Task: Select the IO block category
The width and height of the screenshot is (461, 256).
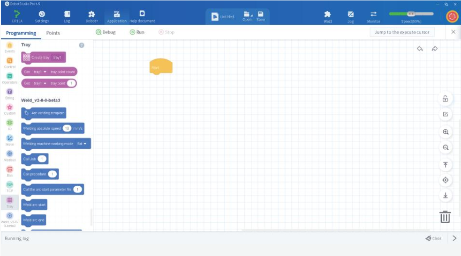Action: (x=10, y=125)
